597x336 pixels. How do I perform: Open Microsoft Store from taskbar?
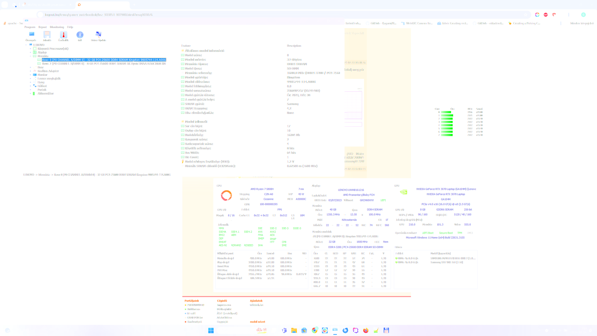[304, 331]
